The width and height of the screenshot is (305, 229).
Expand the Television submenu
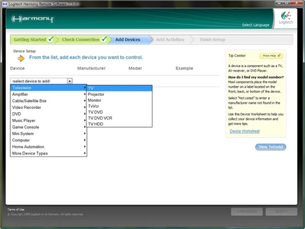[48, 87]
